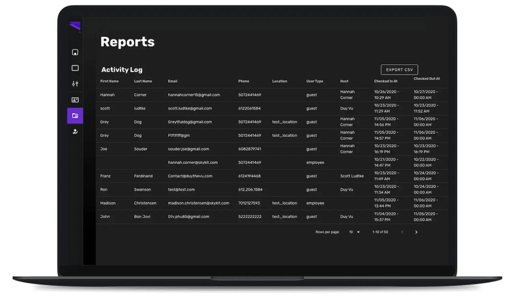Open the screen display icon in sidebar

click(x=75, y=68)
